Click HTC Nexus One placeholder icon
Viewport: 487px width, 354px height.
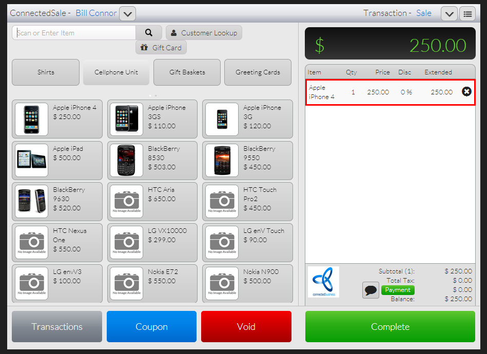click(x=32, y=242)
